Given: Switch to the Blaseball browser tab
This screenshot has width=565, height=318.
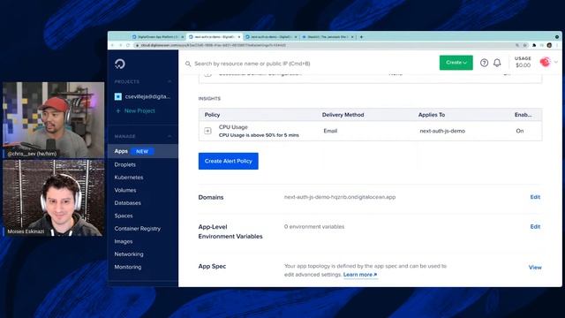Looking at the screenshot, I should [328, 37].
